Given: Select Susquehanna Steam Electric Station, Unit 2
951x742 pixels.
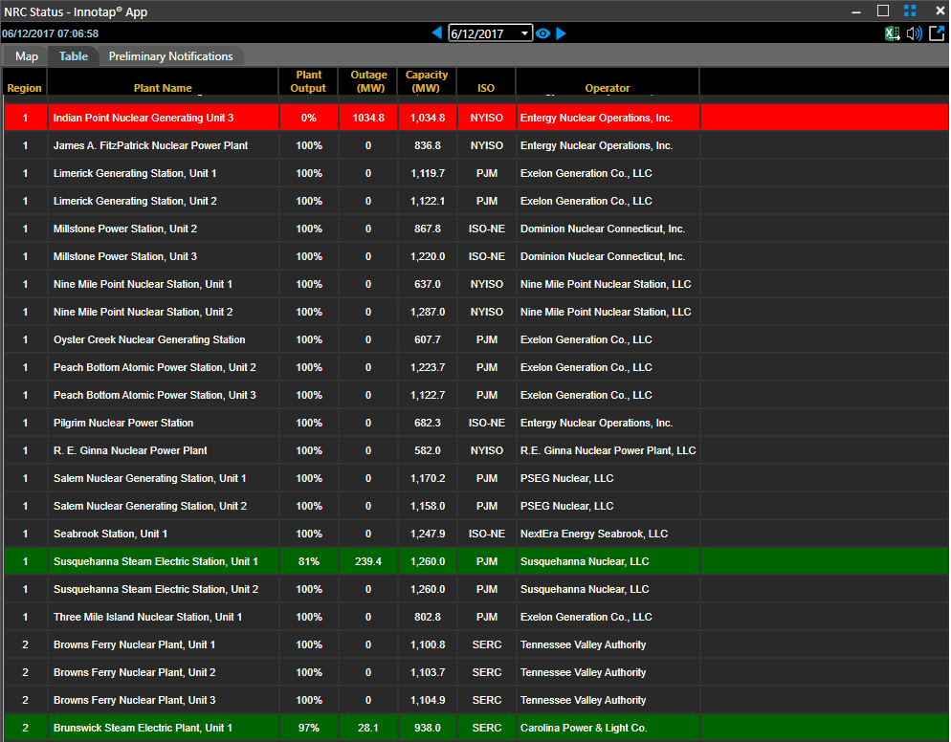Looking at the screenshot, I should coord(156,589).
